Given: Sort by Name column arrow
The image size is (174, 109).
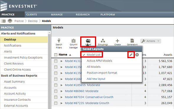Looking at the screenshot, I should pyautogui.click(x=70, y=55).
